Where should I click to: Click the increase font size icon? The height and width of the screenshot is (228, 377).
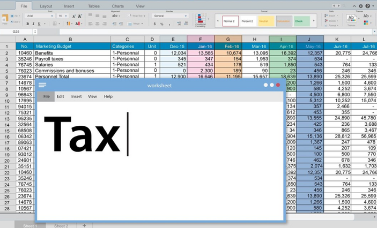click(x=73, y=16)
